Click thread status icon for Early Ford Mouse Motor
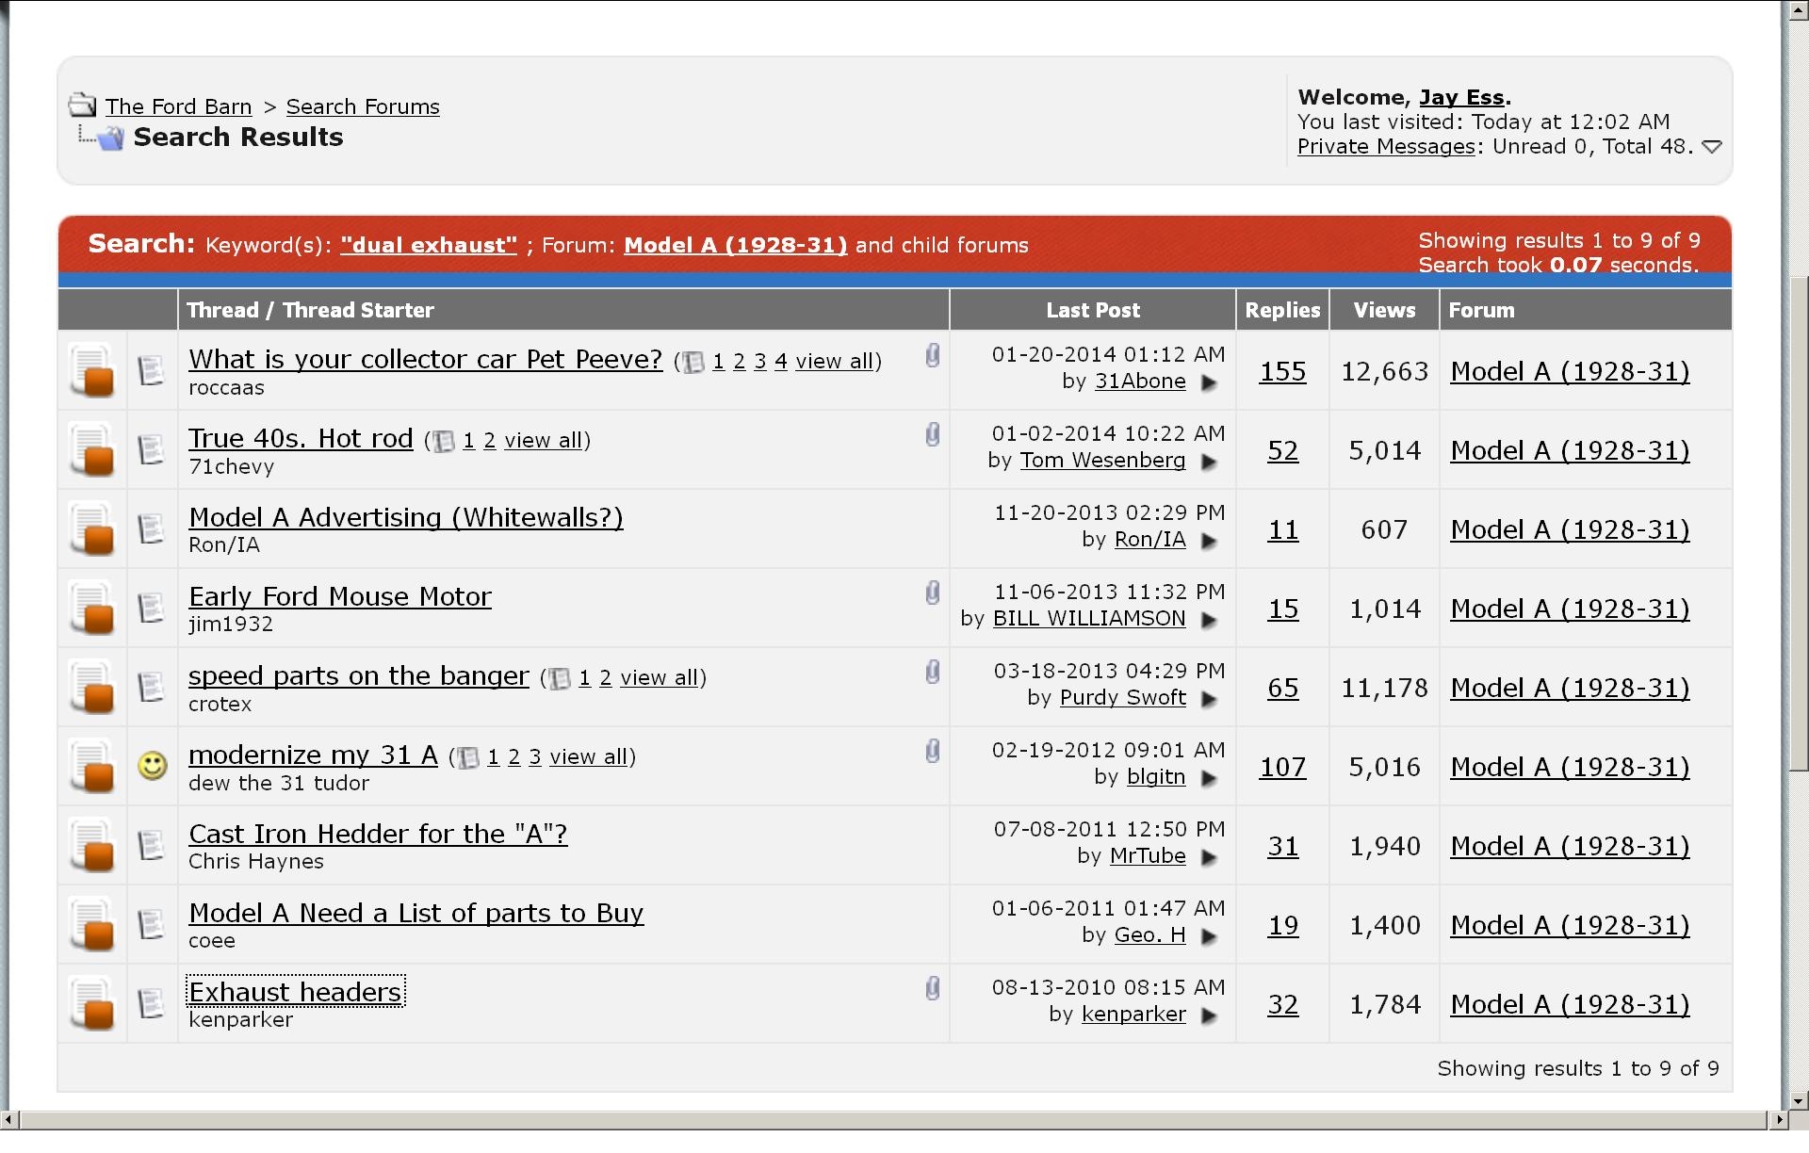The width and height of the screenshot is (1809, 1153). (92, 608)
